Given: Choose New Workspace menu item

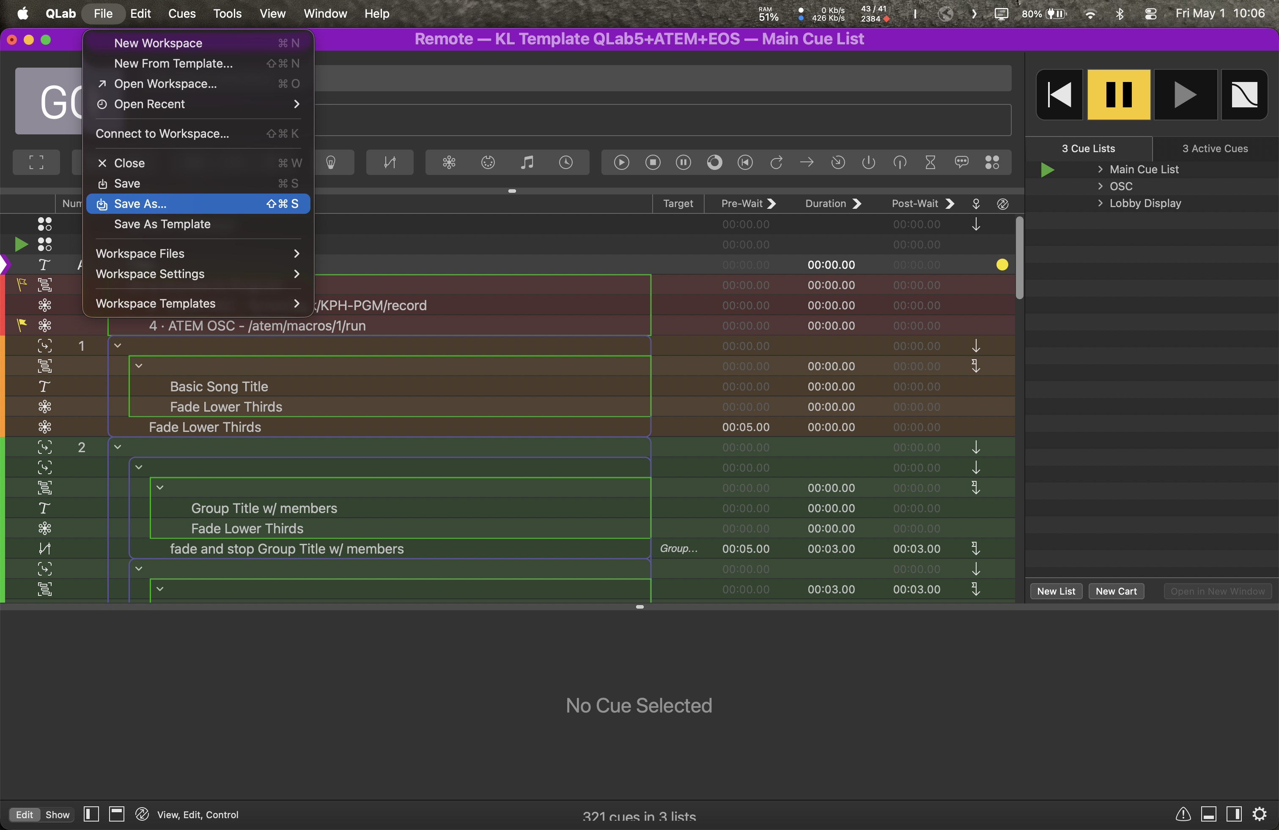Looking at the screenshot, I should click(198, 43).
